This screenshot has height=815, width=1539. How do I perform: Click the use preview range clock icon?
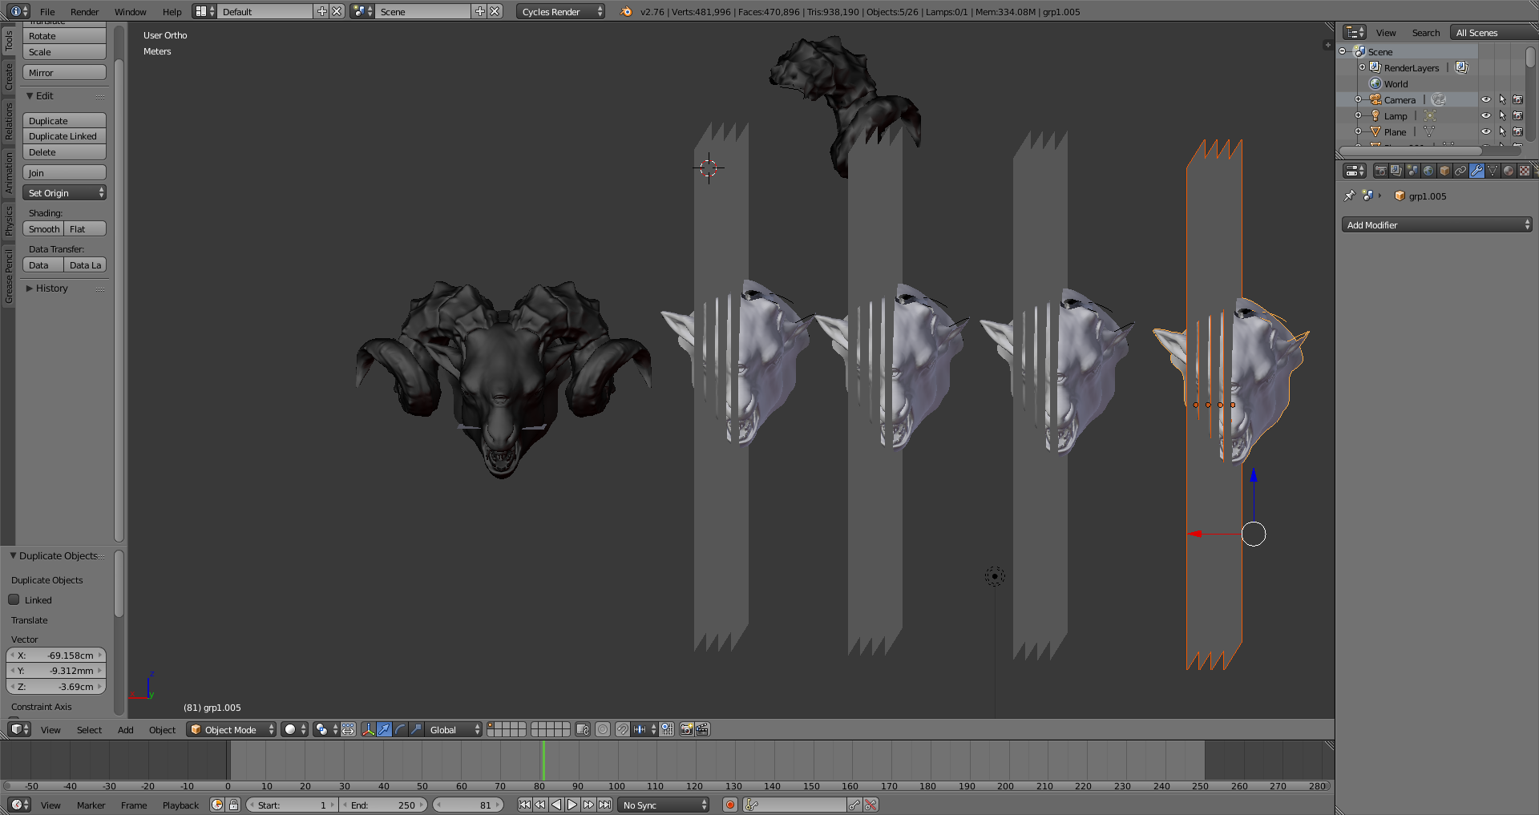[x=217, y=805]
